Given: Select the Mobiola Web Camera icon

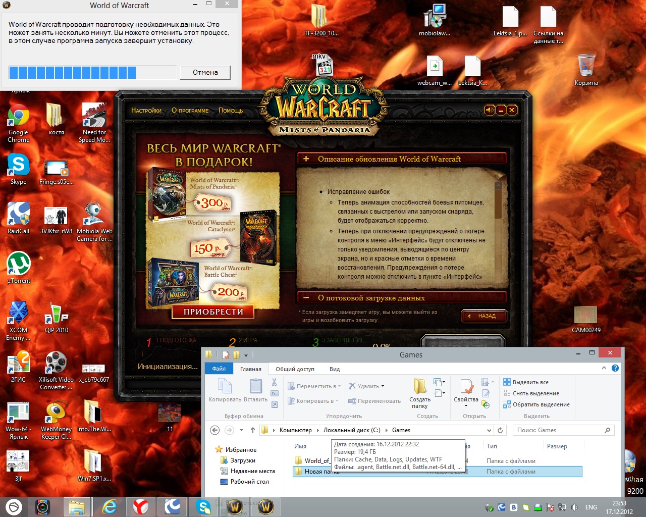Looking at the screenshot, I should click(x=94, y=222).
